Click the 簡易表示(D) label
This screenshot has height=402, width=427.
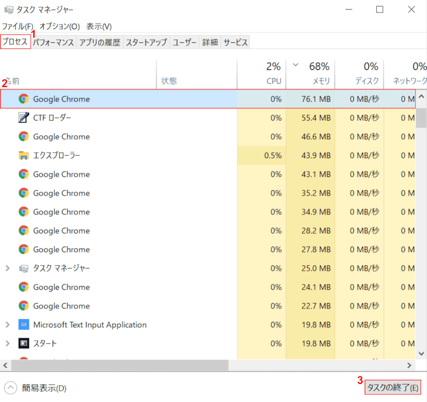44,388
